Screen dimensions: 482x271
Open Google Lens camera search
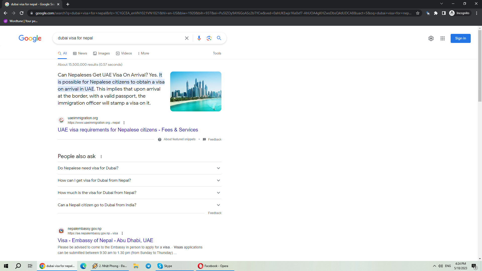[209, 38]
